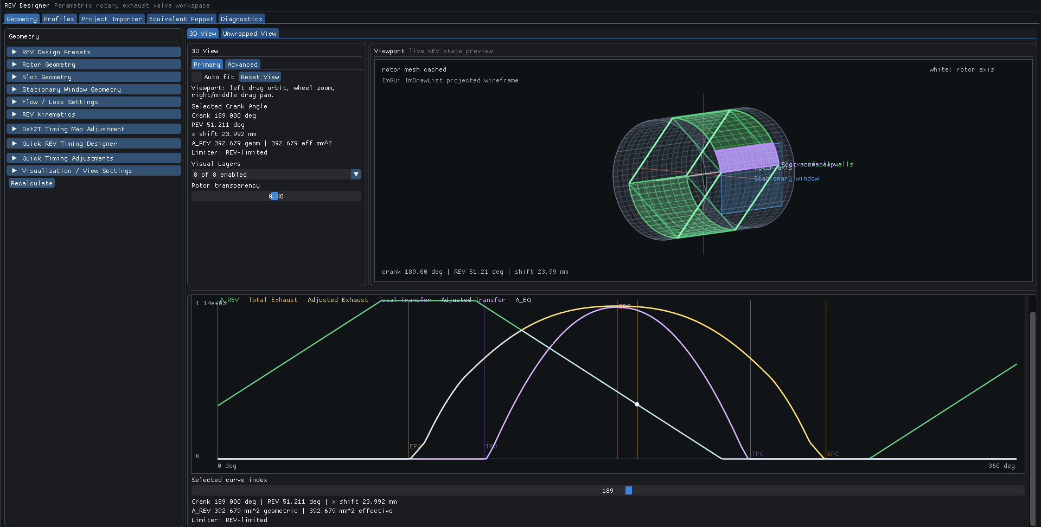Adjust the Rotor transparency slider
Image resolution: width=1041 pixels, height=527 pixels.
coord(276,196)
